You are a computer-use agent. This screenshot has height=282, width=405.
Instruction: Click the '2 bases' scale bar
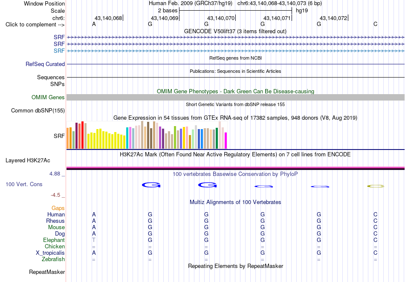point(235,11)
